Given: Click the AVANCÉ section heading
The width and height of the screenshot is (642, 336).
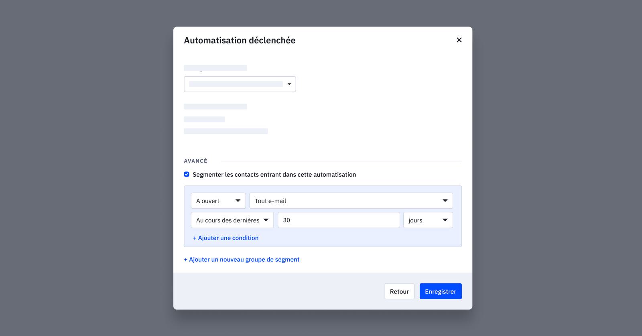Looking at the screenshot, I should coord(195,161).
